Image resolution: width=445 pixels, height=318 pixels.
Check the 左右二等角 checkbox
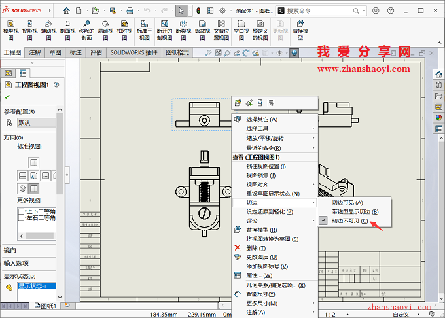(x=21, y=218)
